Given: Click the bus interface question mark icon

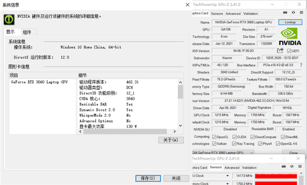Looking at the screenshot, I should point(301,65).
